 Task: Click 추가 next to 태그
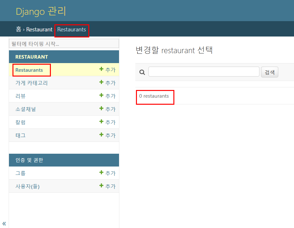point(107,135)
